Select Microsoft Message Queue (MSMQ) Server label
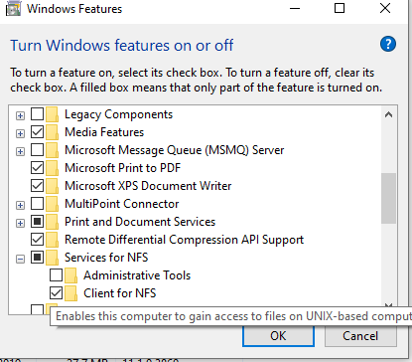This screenshot has height=362, width=412. [175, 150]
